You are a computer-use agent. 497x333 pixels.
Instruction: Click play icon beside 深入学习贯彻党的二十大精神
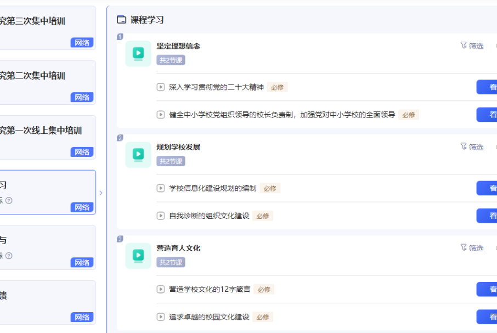[x=160, y=87]
